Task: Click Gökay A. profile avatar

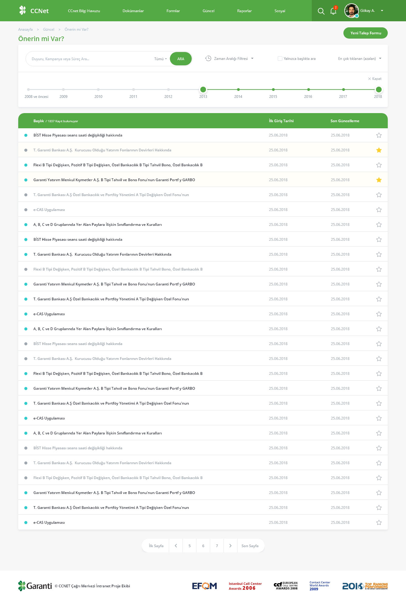Action: [351, 11]
